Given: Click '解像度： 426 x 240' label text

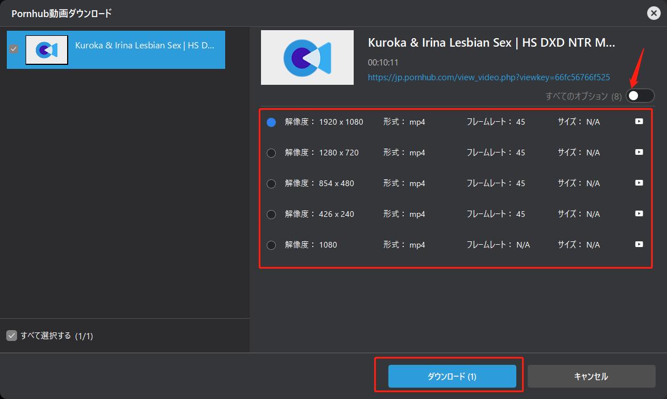Looking at the screenshot, I should click(x=320, y=214).
